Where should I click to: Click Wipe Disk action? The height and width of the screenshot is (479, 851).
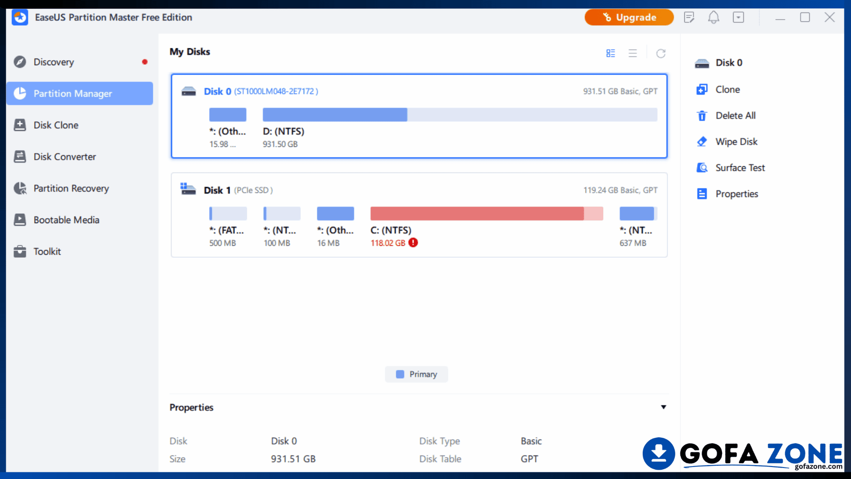pyautogui.click(x=736, y=141)
